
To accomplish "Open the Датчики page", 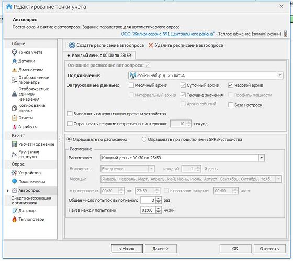I will [x=27, y=61].
